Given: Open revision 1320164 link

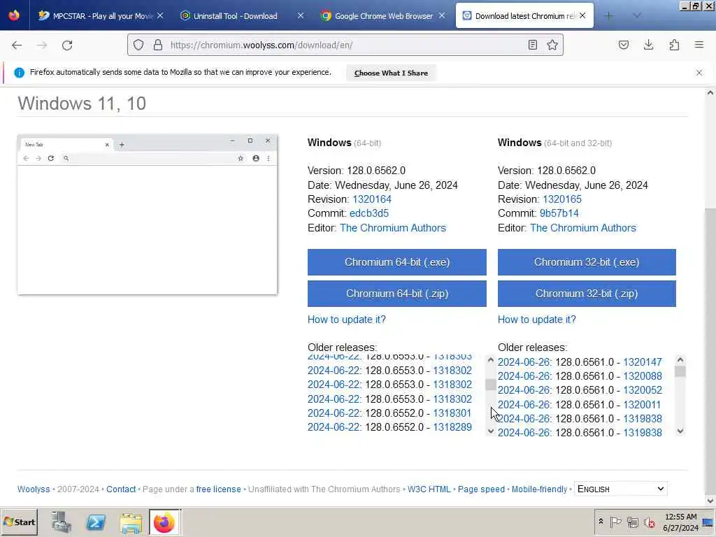Looking at the screenshot, I should click(372, 199).
